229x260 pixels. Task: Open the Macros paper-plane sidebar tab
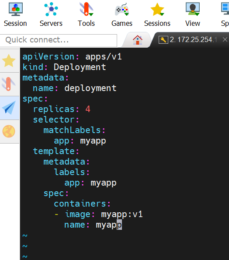9,108
